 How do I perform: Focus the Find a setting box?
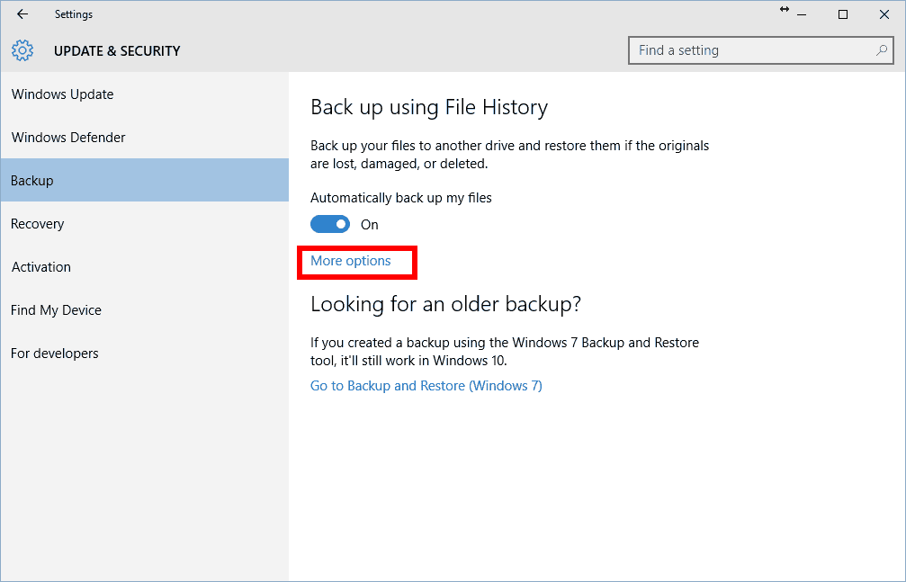(761, 51)
